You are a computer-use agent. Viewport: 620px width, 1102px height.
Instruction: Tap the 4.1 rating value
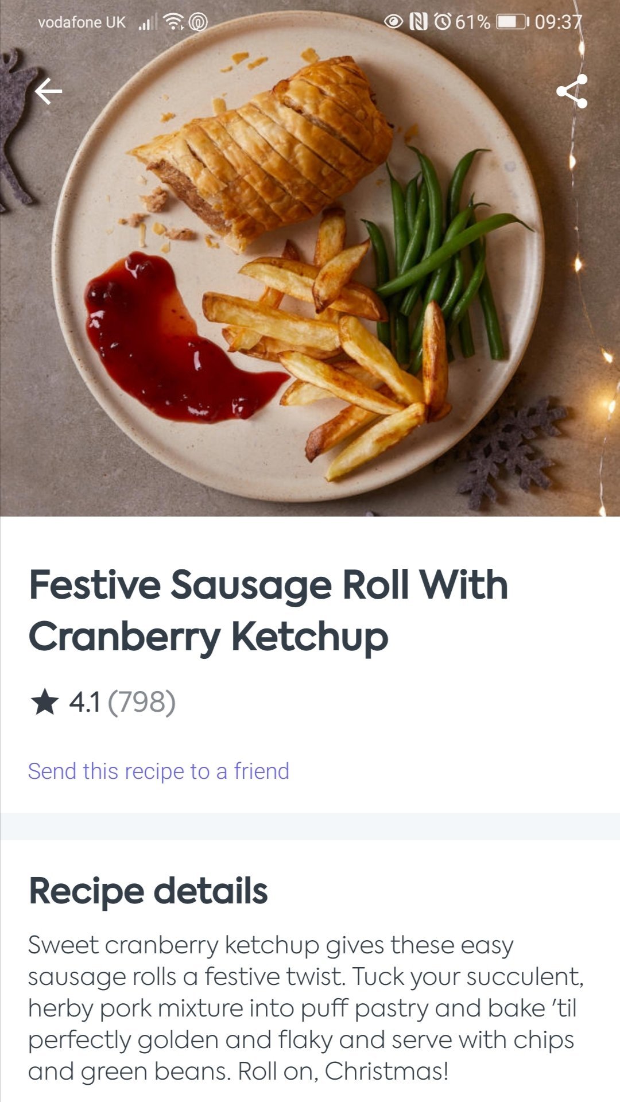[84, 702]
